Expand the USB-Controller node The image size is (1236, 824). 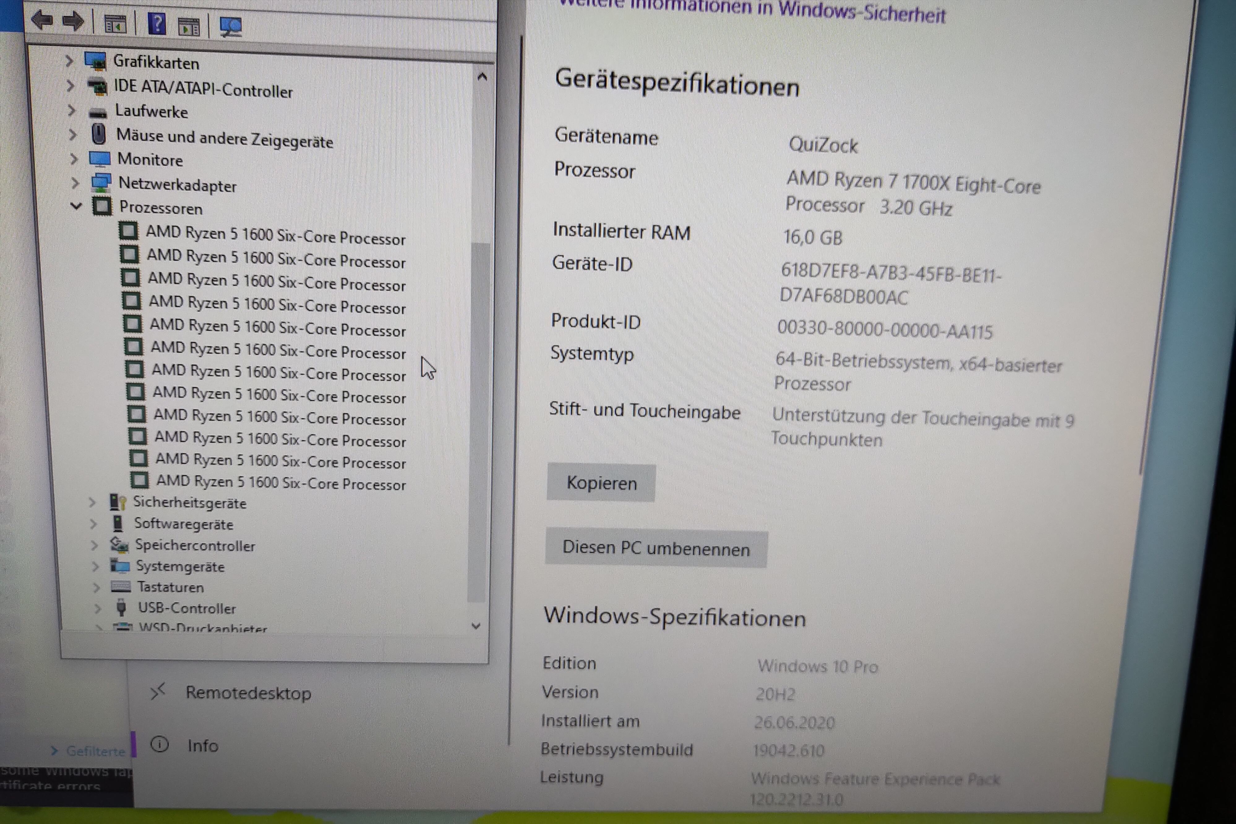98,608
